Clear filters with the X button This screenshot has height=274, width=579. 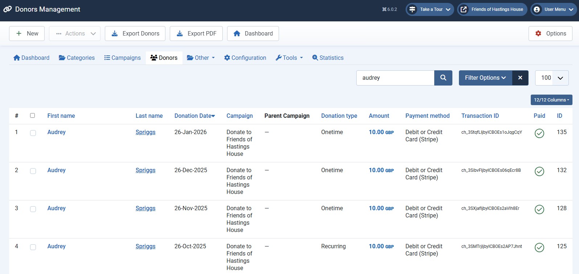[x=520, y=78]
